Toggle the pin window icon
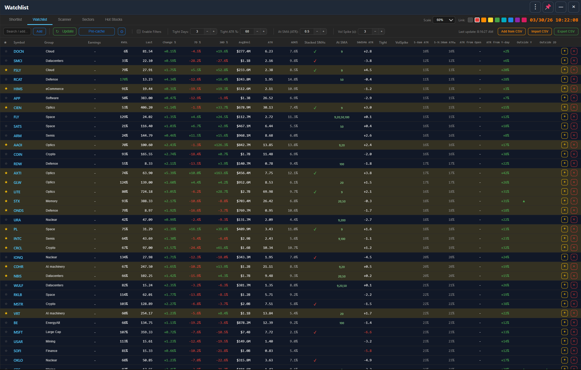Screen dimensions: 581x370 [548, 7]
